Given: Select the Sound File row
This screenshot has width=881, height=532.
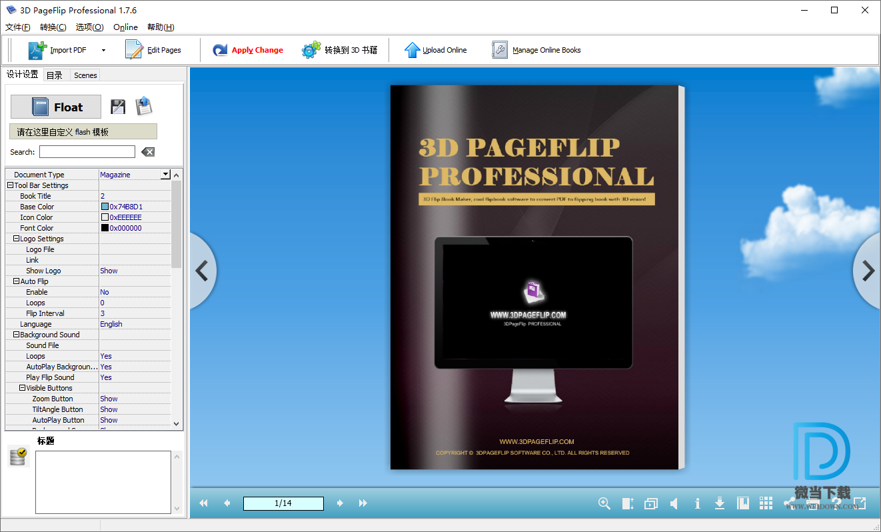Looking at the screenshot, I should [88, 345].
